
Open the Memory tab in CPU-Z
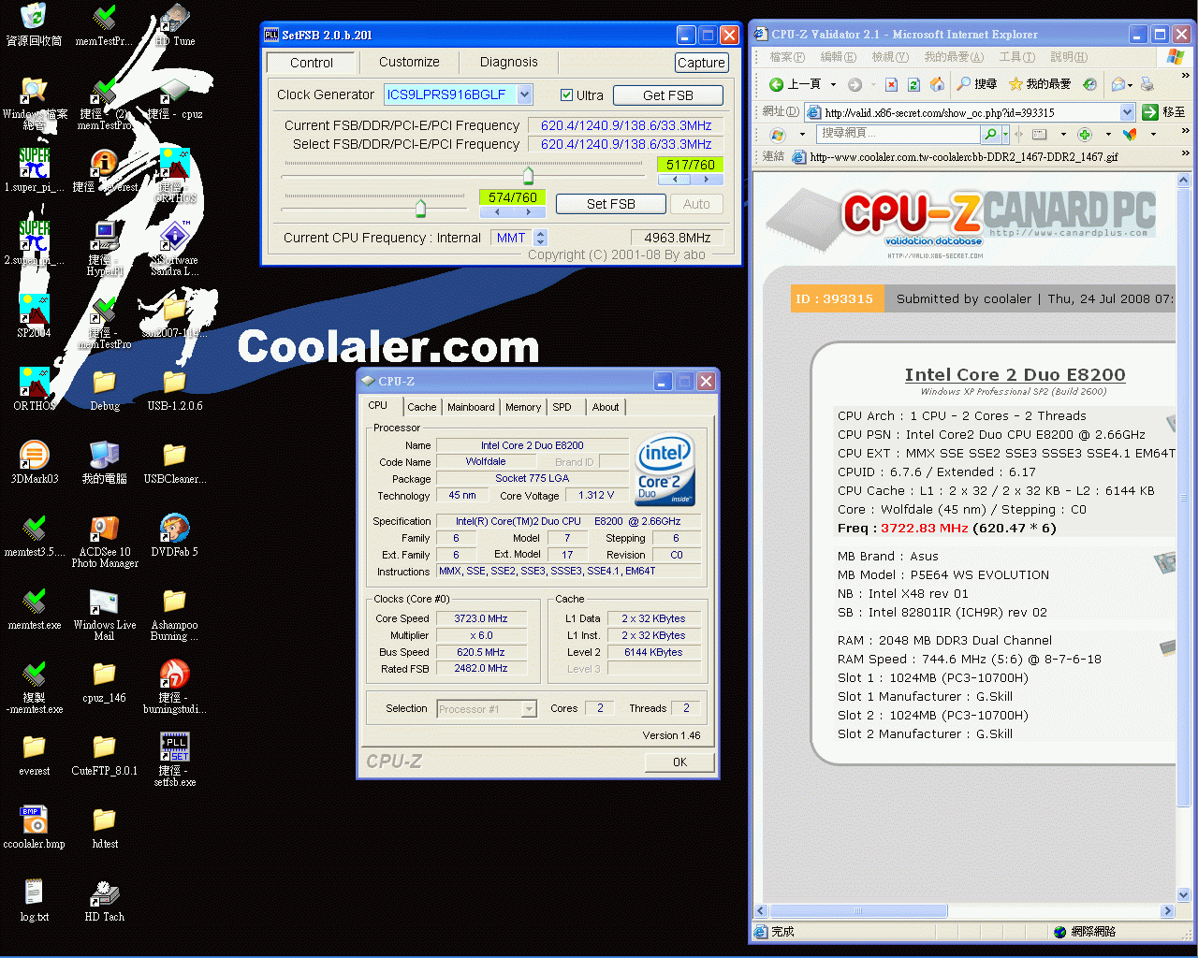(523, 407)
